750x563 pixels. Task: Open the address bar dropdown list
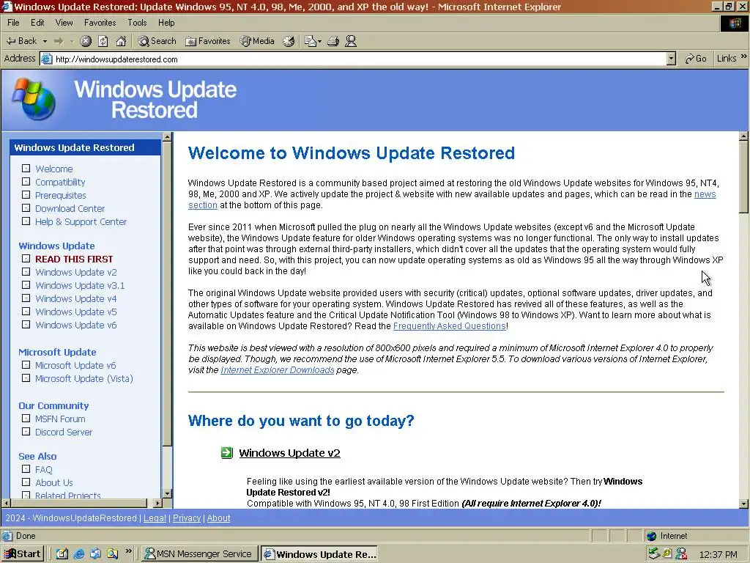pyautogui.click(x=672, y=59)
